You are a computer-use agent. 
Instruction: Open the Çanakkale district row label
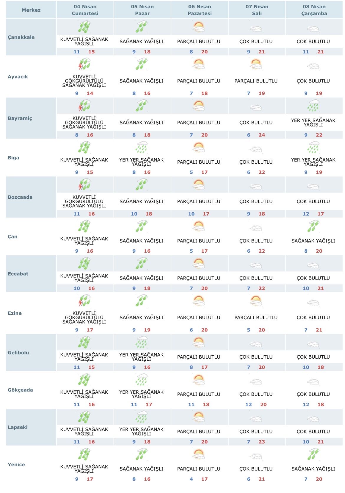tap(21, 37)
